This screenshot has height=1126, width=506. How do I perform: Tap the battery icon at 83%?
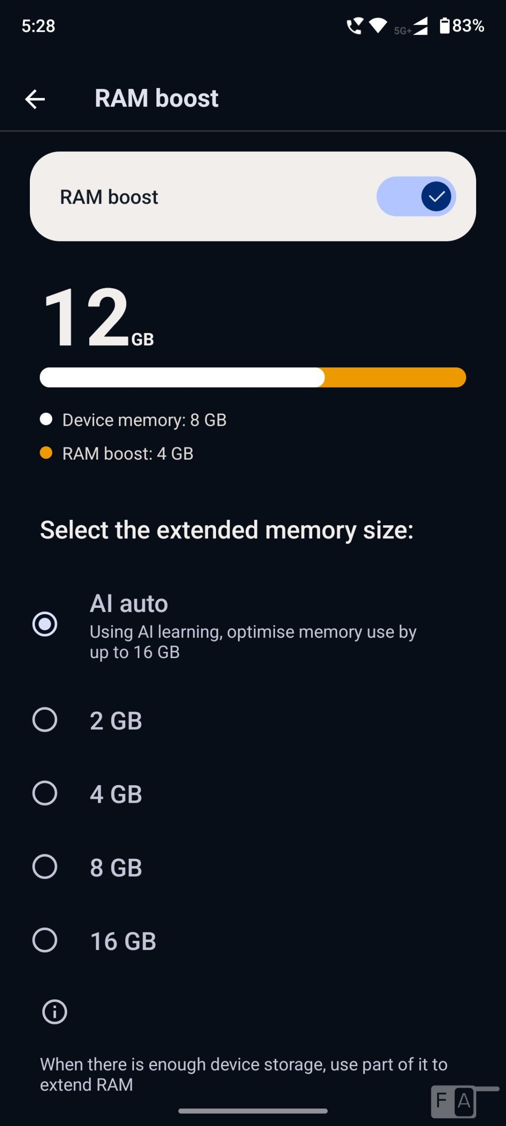tap(445, 26)
